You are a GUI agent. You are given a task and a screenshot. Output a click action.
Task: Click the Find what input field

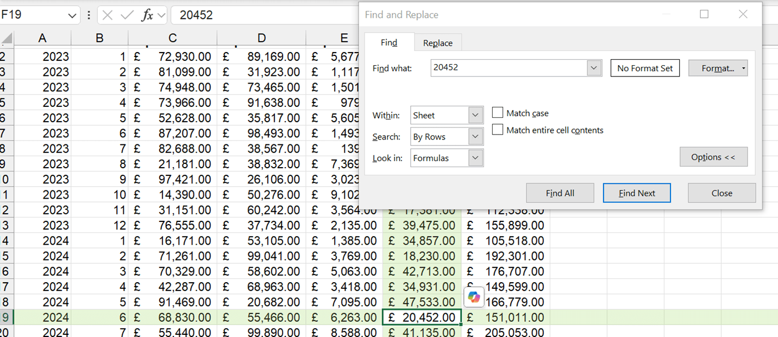[509, 68]
